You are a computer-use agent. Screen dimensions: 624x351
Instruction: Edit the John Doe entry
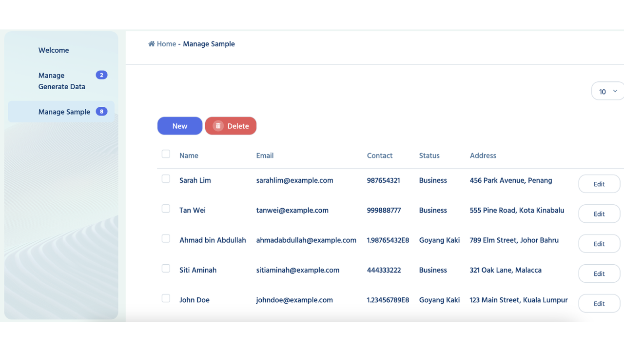(599, 304)
